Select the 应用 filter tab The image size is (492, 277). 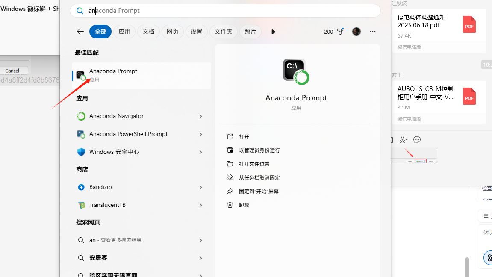[x=124, y=32]
